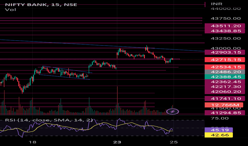
Task: Click date label 25 on time axis
Action: coord(174,142)
